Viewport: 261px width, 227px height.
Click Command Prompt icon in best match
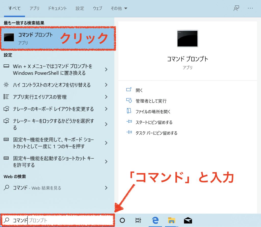[9, 37]
